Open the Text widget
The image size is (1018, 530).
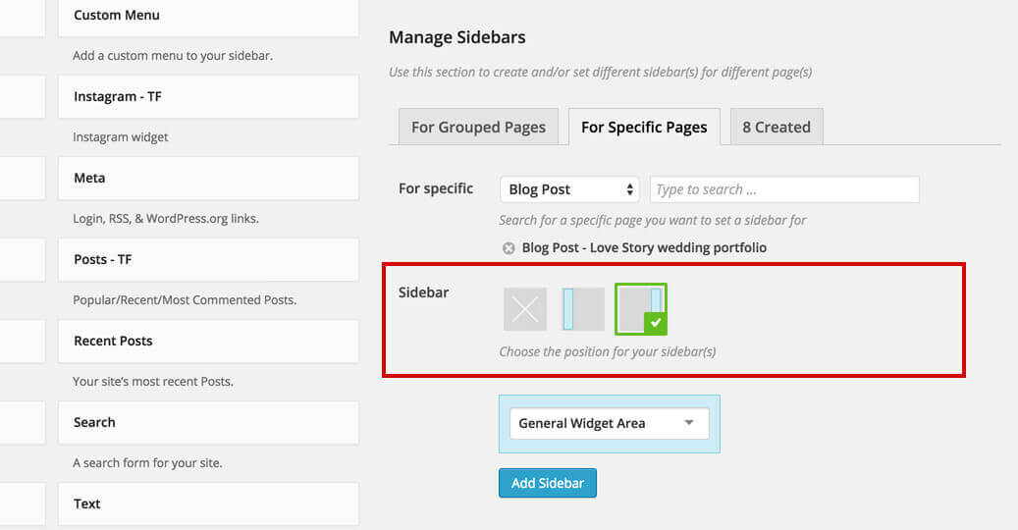(x=208, y=504)
